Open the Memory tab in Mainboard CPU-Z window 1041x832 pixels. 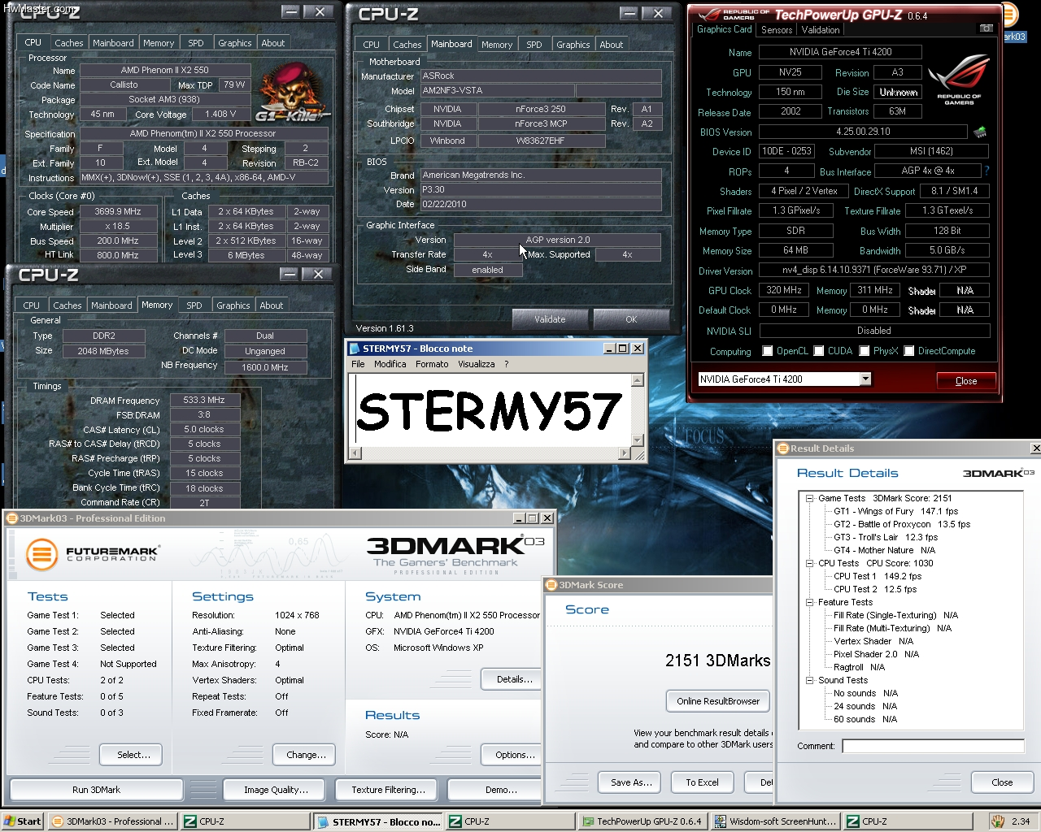point(496,45)
